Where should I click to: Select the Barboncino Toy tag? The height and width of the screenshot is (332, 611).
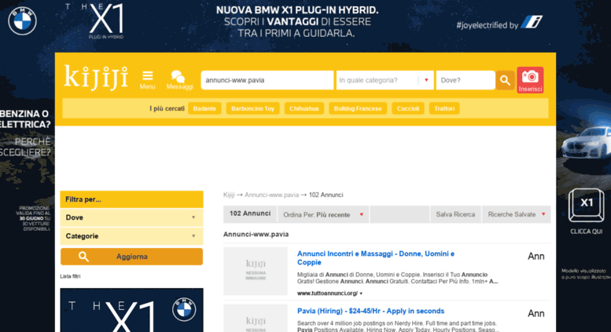[252, 108]
